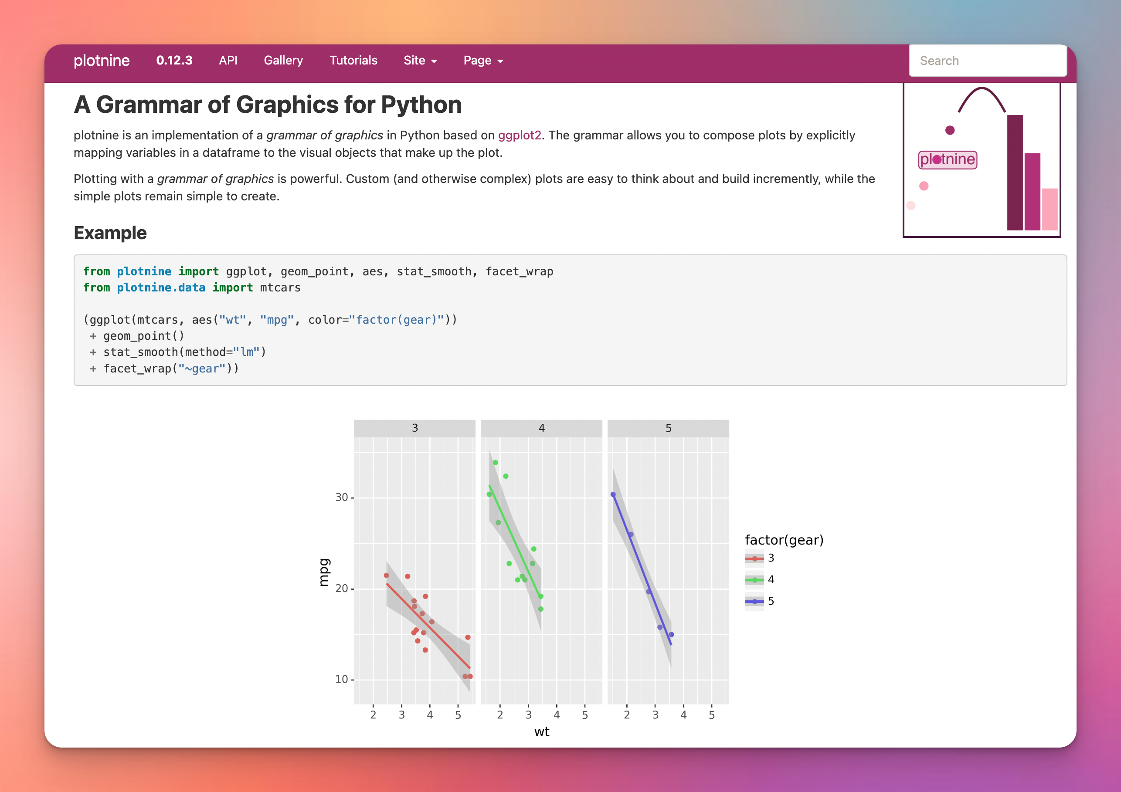Click the facet strip labeled 5
The height and width of the screenshot is (792, 1121).
click(x=668, y=428)
